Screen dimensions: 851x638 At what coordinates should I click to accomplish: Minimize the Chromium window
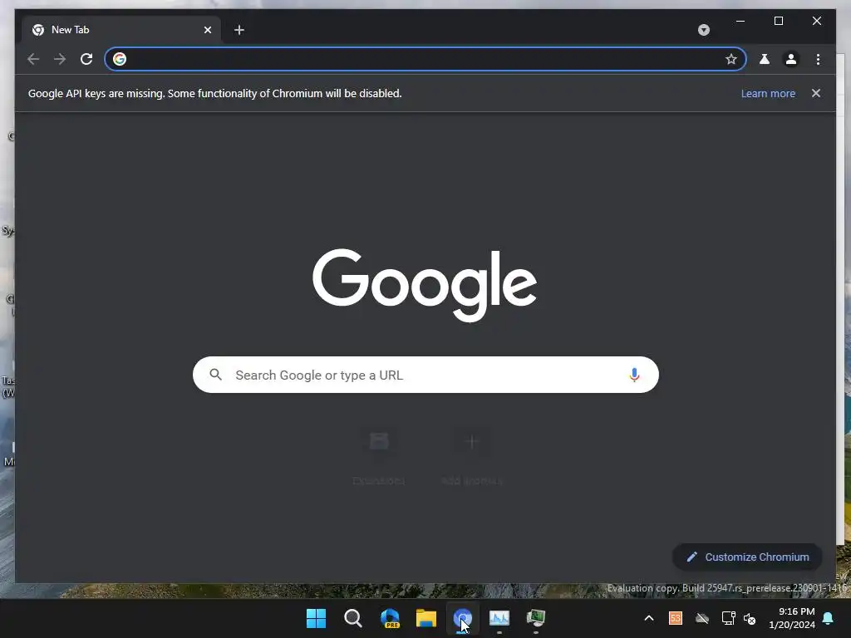click(740, 21)
